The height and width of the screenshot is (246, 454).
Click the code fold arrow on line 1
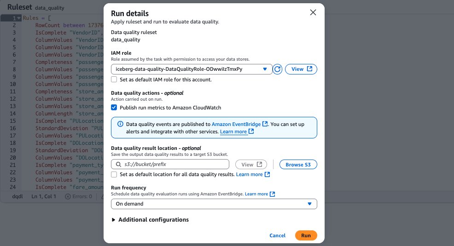(19, 18)
